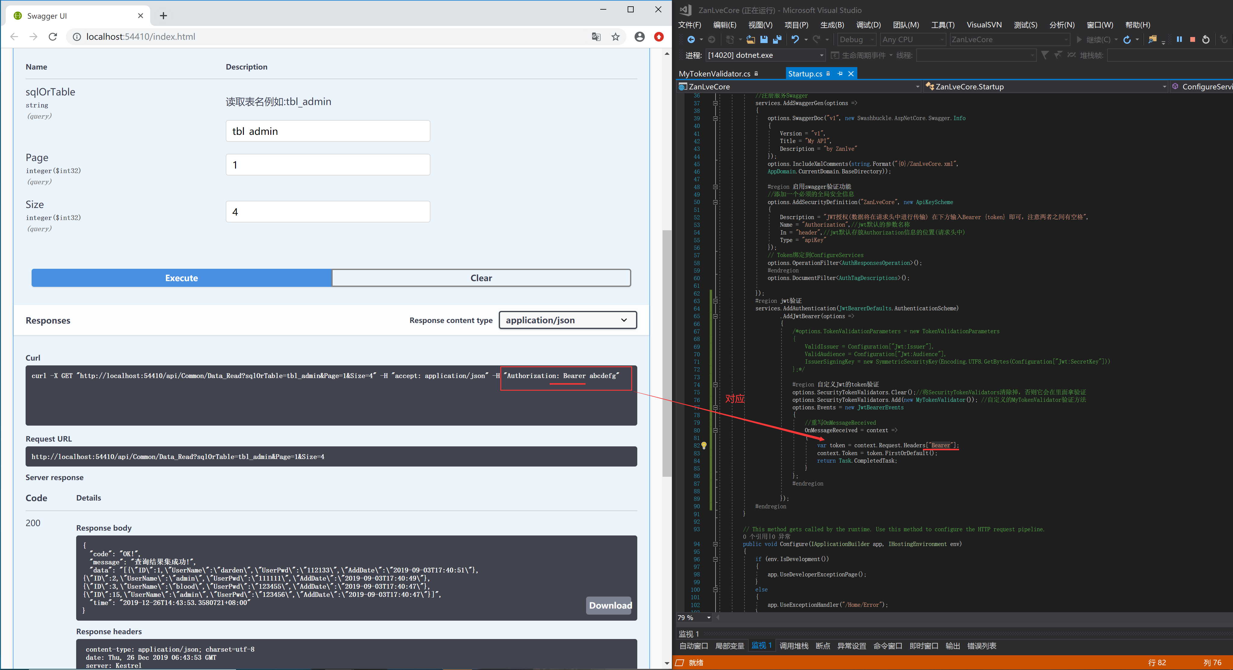Click the Visual Studio logo icon

tap(685, 10)
